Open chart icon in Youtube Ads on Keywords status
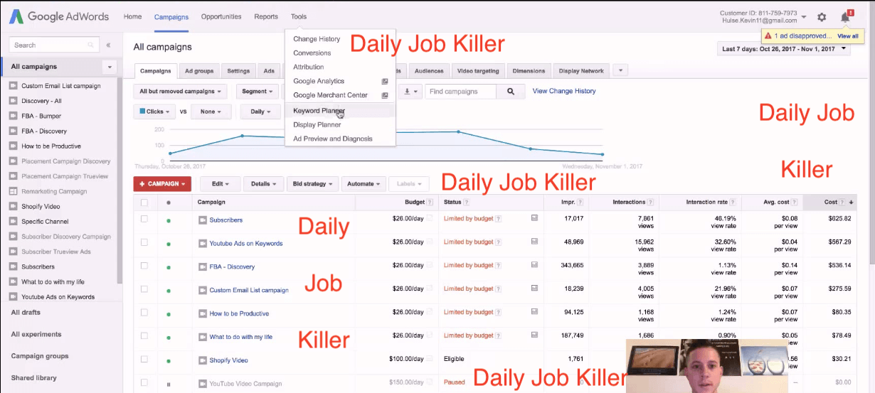This screenshot has height=393, width=875. tap(534, 242)
